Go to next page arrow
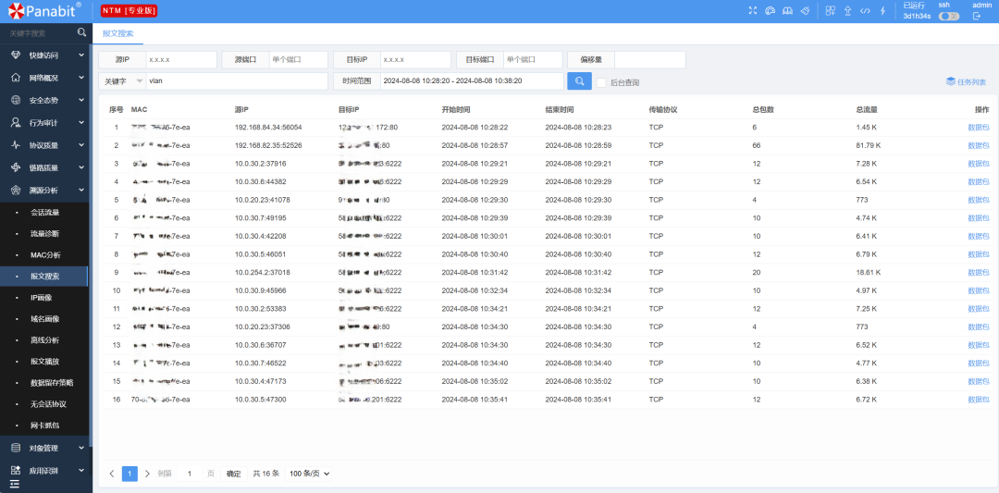999x493 pixels. [x=148, y=474]
